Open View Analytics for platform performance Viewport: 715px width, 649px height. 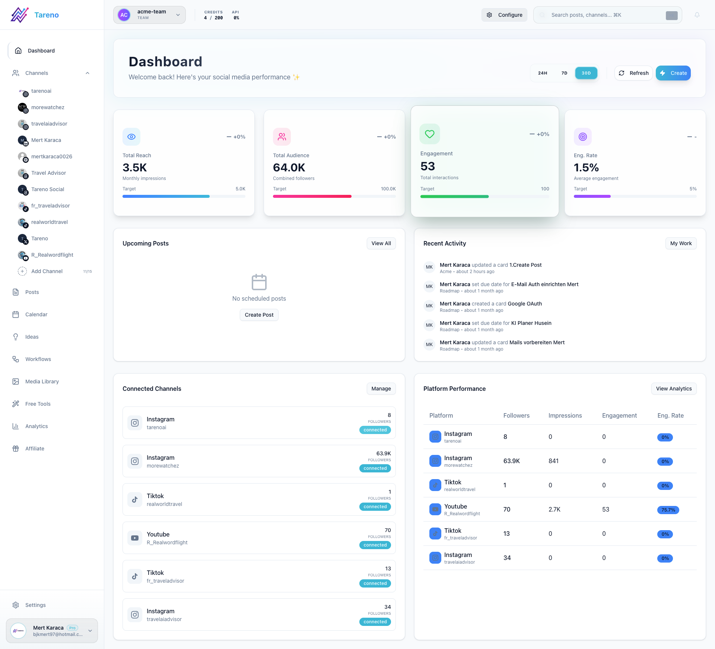[674, 389]
